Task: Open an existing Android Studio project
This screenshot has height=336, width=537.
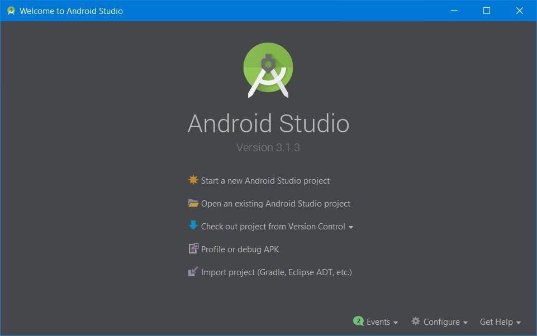Action: (275, 204)
